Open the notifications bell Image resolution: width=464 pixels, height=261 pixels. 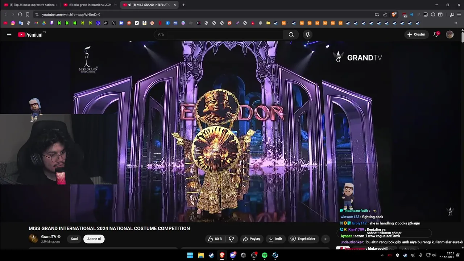436,35
